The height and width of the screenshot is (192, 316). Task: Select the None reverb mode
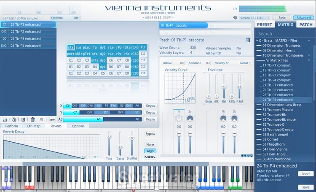[x=150, y=145]
